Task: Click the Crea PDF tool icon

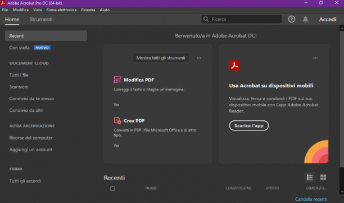Action: click(117, 120)
